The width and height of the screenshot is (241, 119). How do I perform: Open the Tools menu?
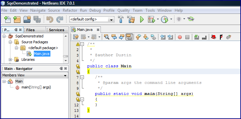pyautogui.click(x=150, y=10)
